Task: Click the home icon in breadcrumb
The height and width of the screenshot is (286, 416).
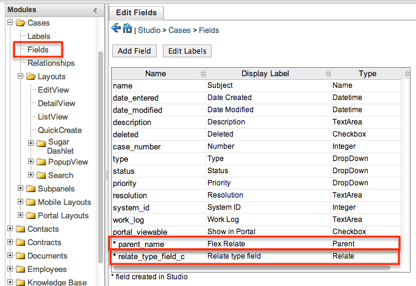Action: pyautogui.click(x=127, y=29)
